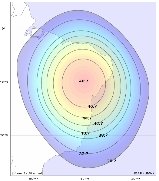Click the 50°W longitude axis label
Viewport: 159px width, 181px height.
pos(34,179)
